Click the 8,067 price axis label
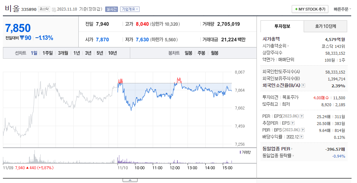357x183 pixels. (x=240, y=72)
